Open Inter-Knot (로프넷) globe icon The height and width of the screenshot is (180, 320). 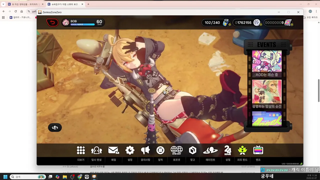(176, 150)
